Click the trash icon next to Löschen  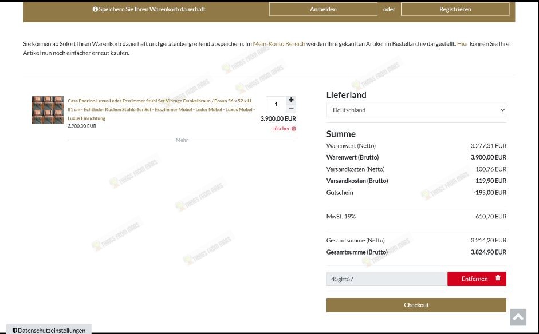(294, 129)
